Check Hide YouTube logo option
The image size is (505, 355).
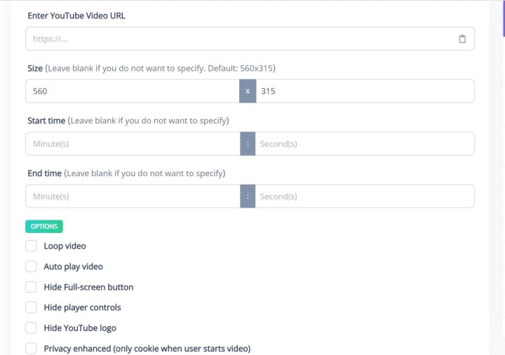[31, 328]
